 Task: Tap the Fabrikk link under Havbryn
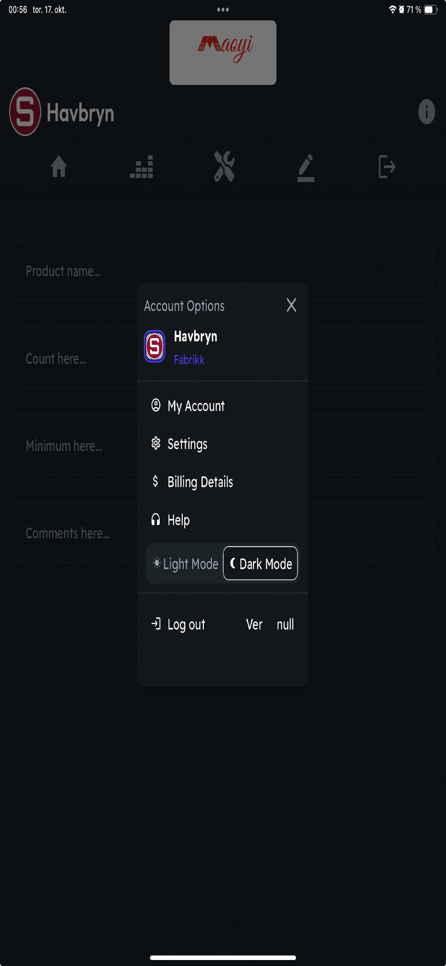point(189,360)
